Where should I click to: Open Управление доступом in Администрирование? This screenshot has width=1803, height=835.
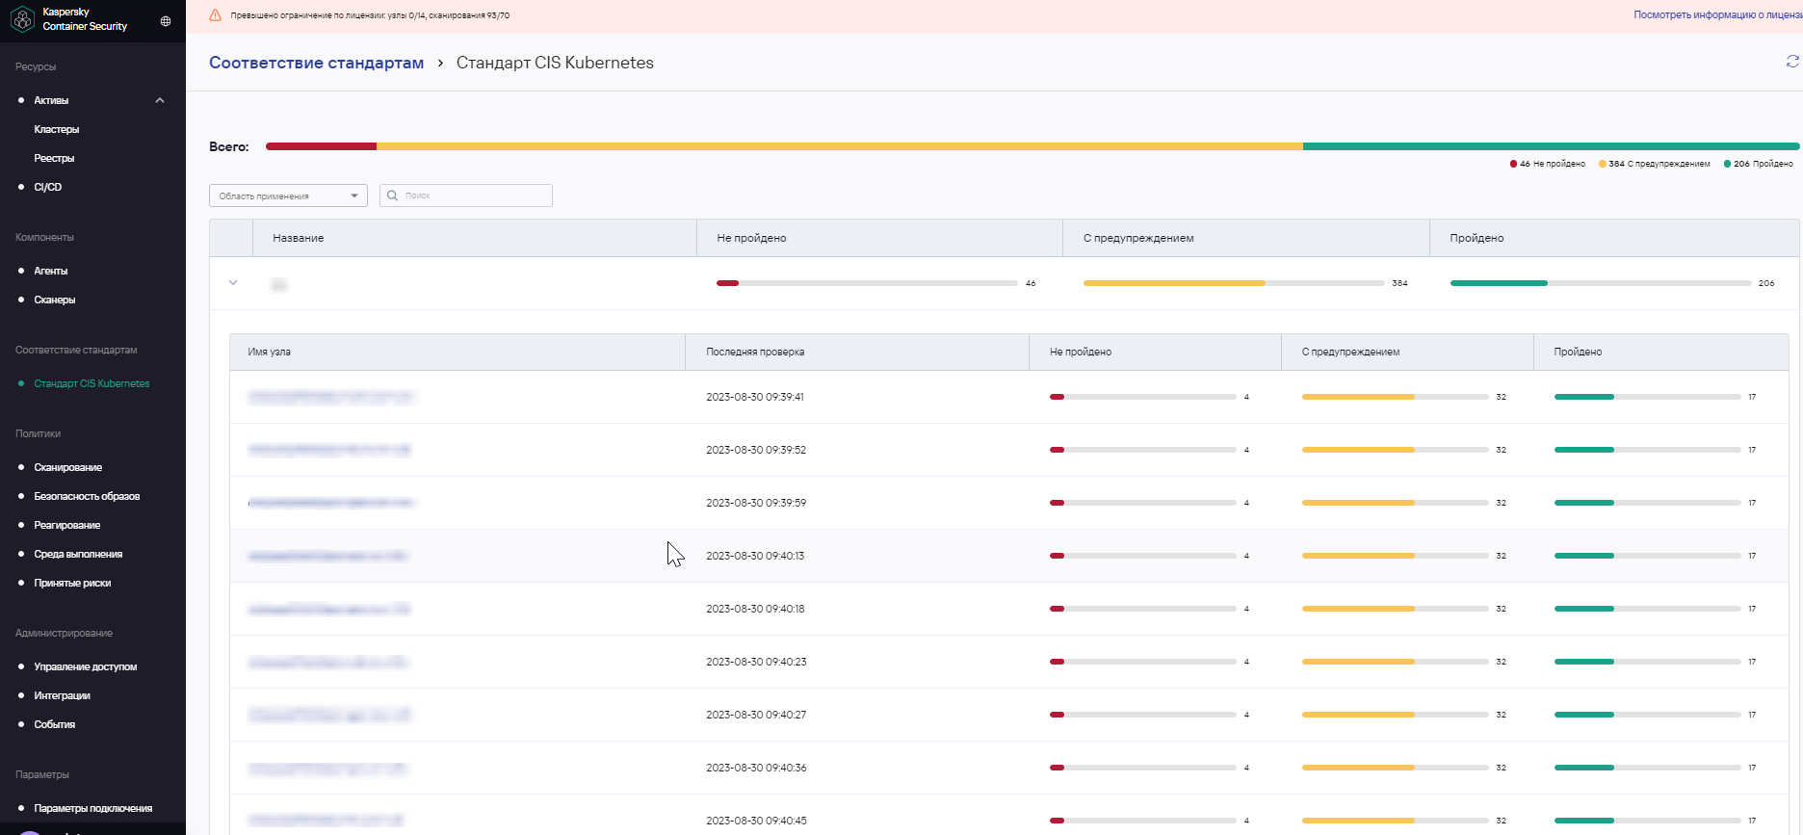coord(86,666)
